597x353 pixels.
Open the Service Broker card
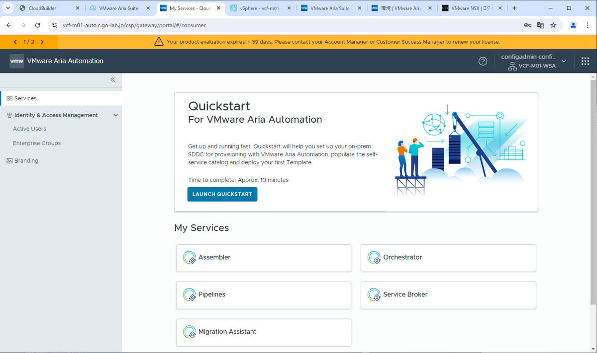click(448, 295)
